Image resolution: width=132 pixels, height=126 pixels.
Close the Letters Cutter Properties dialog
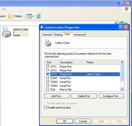(126, 27)
